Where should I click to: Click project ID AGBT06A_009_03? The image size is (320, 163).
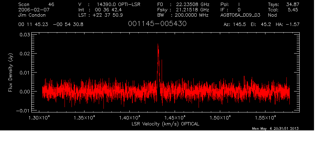coord(240,15)
